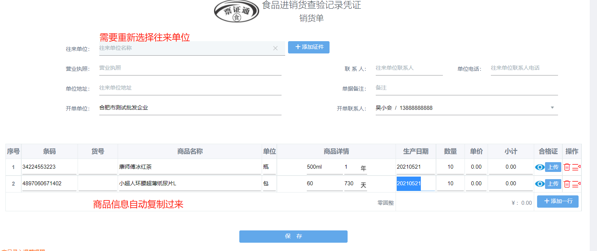The image size is (597, 251).
Task: Click the spec cell 500ml
Action: click(x=324, y=167)
